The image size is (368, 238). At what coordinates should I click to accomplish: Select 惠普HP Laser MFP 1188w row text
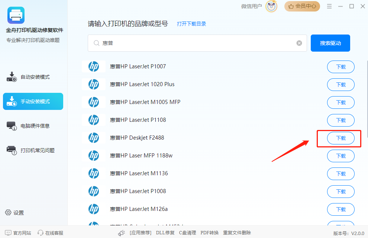pos(141,156)
